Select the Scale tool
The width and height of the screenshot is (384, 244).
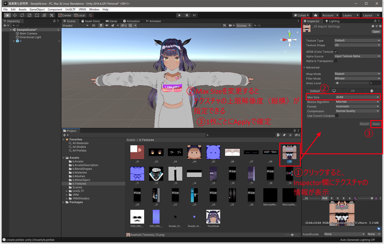[29, 15]
